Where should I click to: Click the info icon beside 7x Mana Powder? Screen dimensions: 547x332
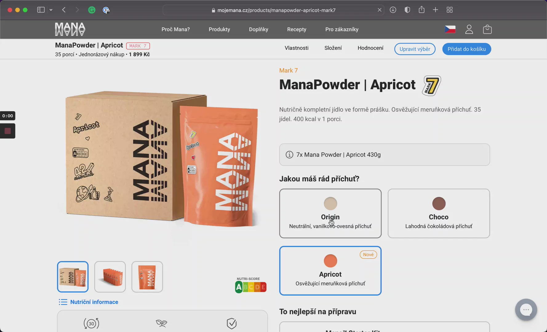[289, 155]
